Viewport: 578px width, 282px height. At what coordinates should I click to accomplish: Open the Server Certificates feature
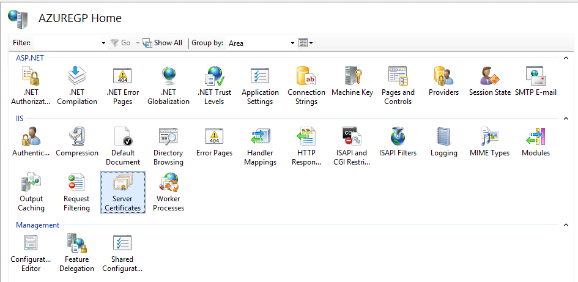[122, 192]
